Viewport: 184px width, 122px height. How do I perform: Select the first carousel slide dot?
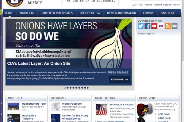[x=65, y=88]
